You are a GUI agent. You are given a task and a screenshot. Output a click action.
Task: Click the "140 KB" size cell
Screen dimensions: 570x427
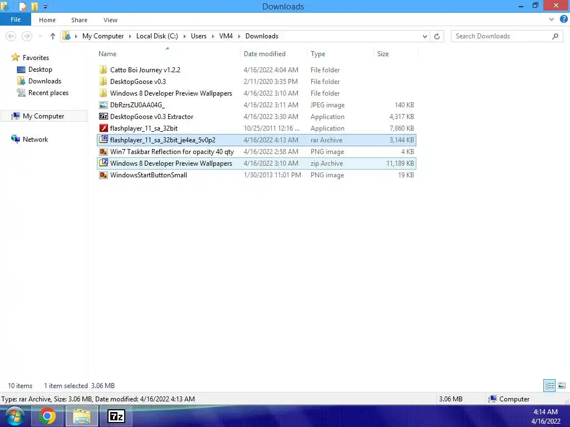tap(404, 105)
